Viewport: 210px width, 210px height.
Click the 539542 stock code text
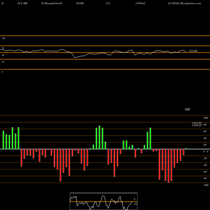[x=140, y=3]
